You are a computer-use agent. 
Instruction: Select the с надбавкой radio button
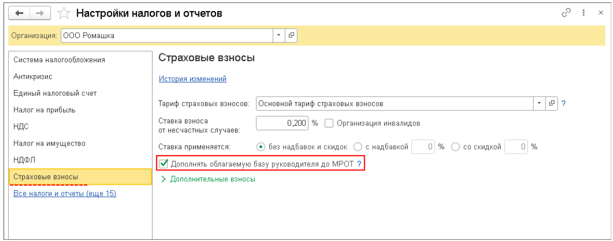click(x=357, y=147)
